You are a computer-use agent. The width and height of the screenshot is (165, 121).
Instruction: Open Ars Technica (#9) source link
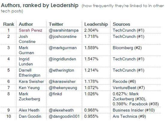pyautogui.click(x=129, y=116)
